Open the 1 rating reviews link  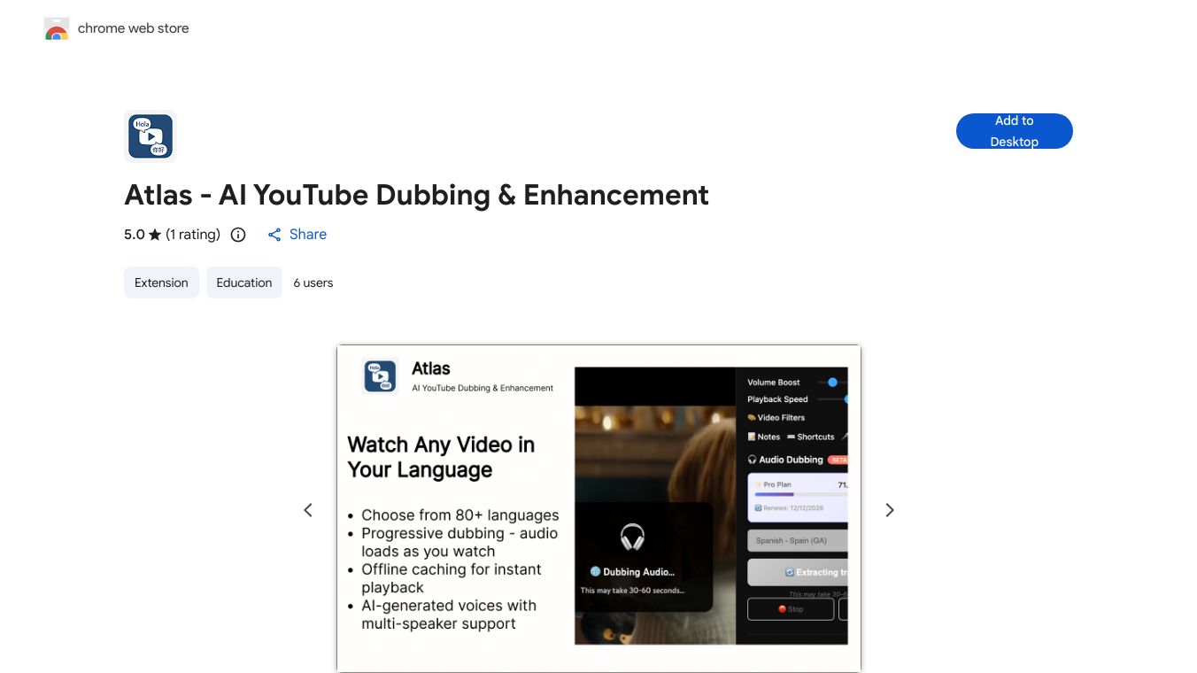point(193,235)
